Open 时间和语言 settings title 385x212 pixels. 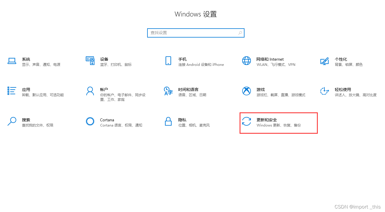[189, 90]
